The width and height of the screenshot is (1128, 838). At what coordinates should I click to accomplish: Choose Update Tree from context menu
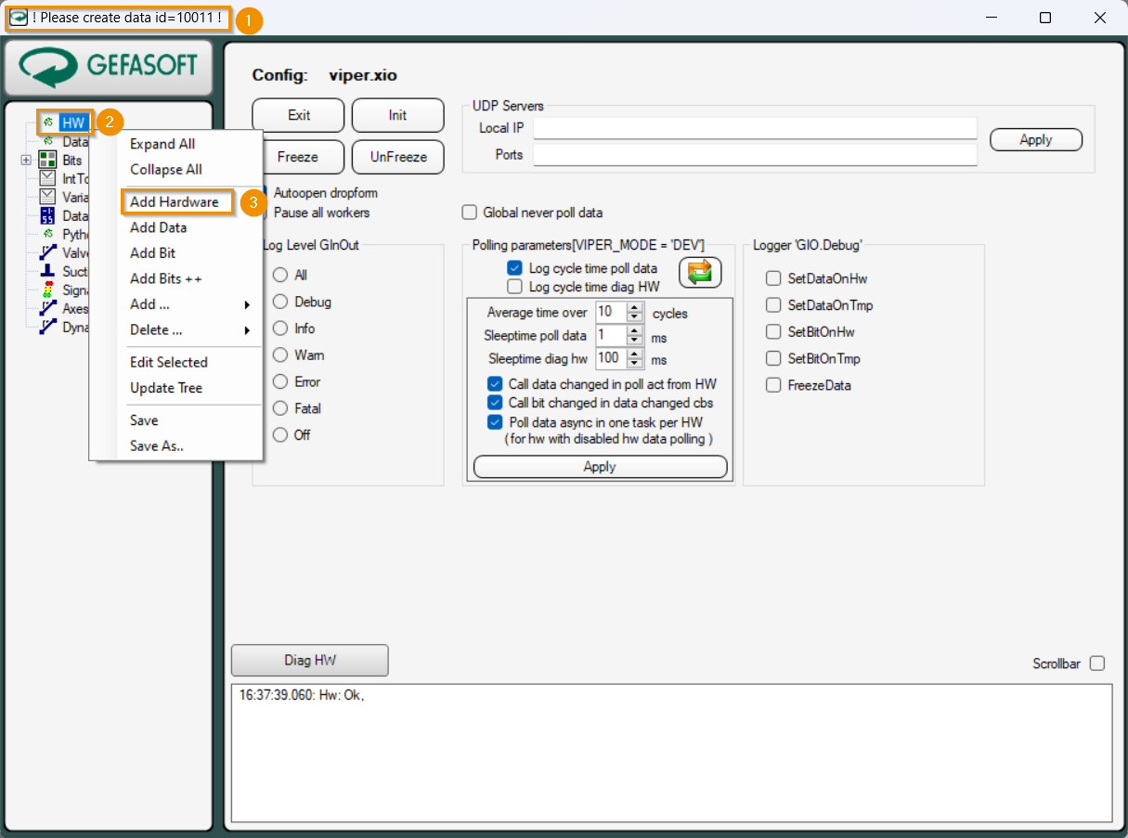[x=166, y=388]
